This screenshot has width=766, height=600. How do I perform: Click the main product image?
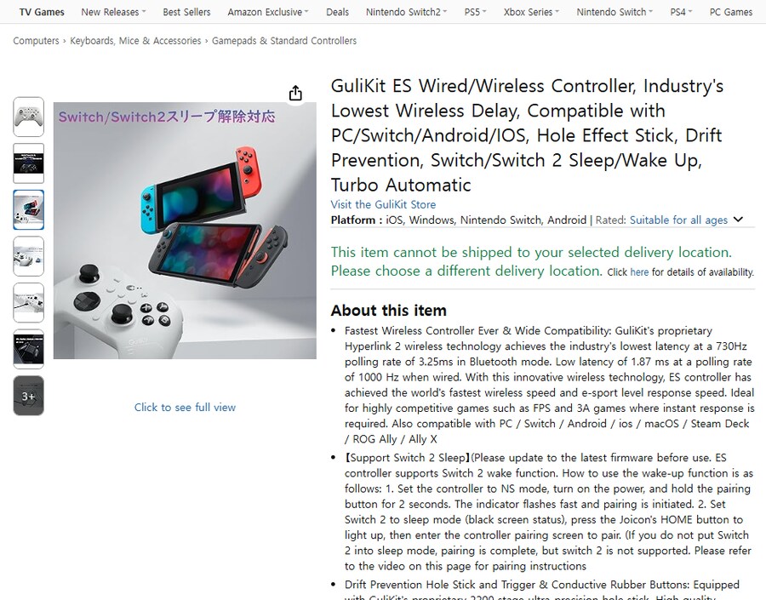tap(185, 231)
